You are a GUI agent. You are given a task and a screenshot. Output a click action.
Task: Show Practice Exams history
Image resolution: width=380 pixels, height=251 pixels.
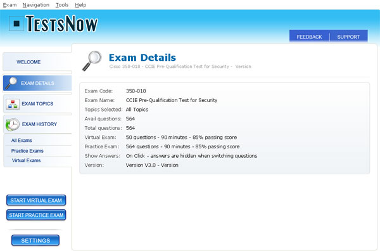pos(27,151)
